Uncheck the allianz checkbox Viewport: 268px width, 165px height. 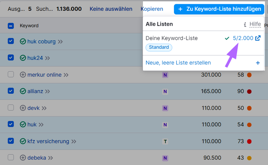coord(11,91)
